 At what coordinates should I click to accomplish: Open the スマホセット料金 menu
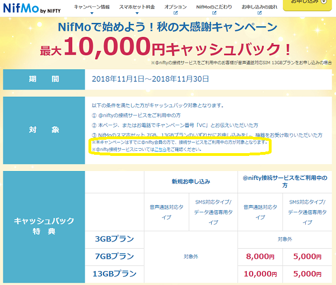click(137, 7)
